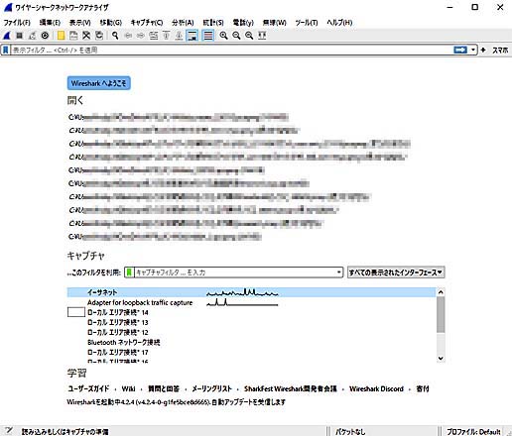512x436 pixels.
Task: Open the 表示(V) menu
Action: [x=80, y=23]
